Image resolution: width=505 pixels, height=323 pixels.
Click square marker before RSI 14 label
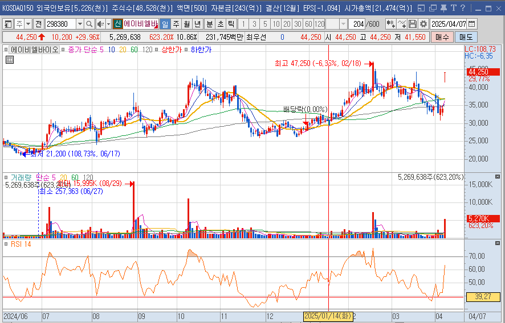pos(6,245)
